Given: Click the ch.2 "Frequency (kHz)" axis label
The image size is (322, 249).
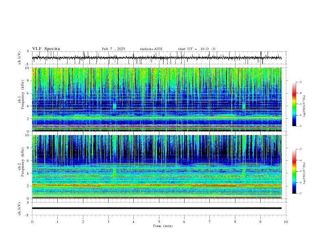Looking at the screenshot, I should [23, 162].
